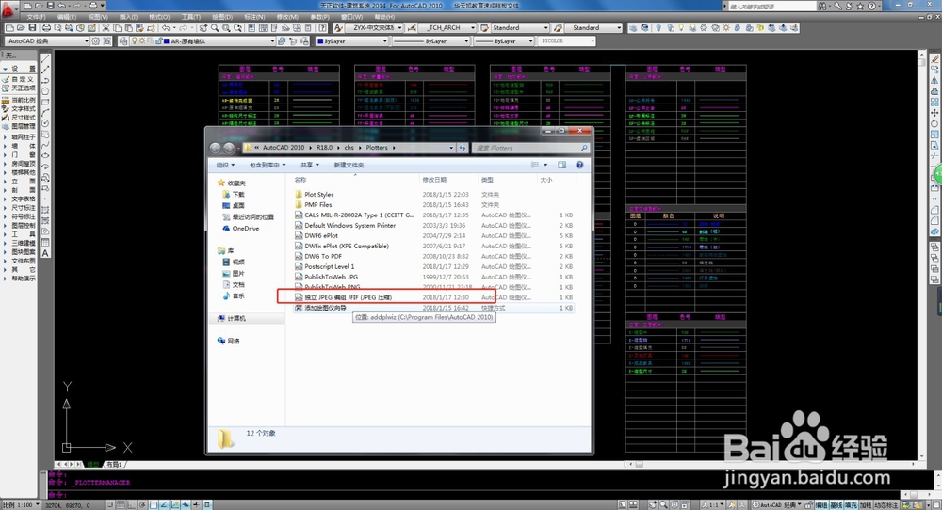
Task: Click the Help question mark toolbar icon
Action: click(322, 28)
